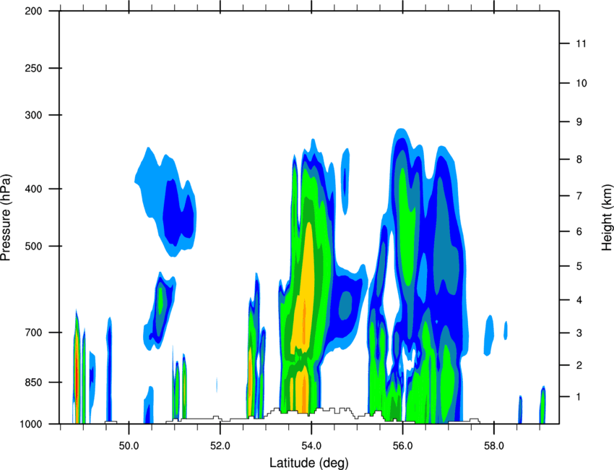Click the 6 km height label
Screen dimensions: 614x470
click(579, 231)
